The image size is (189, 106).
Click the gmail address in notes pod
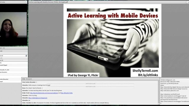[168, 80]
